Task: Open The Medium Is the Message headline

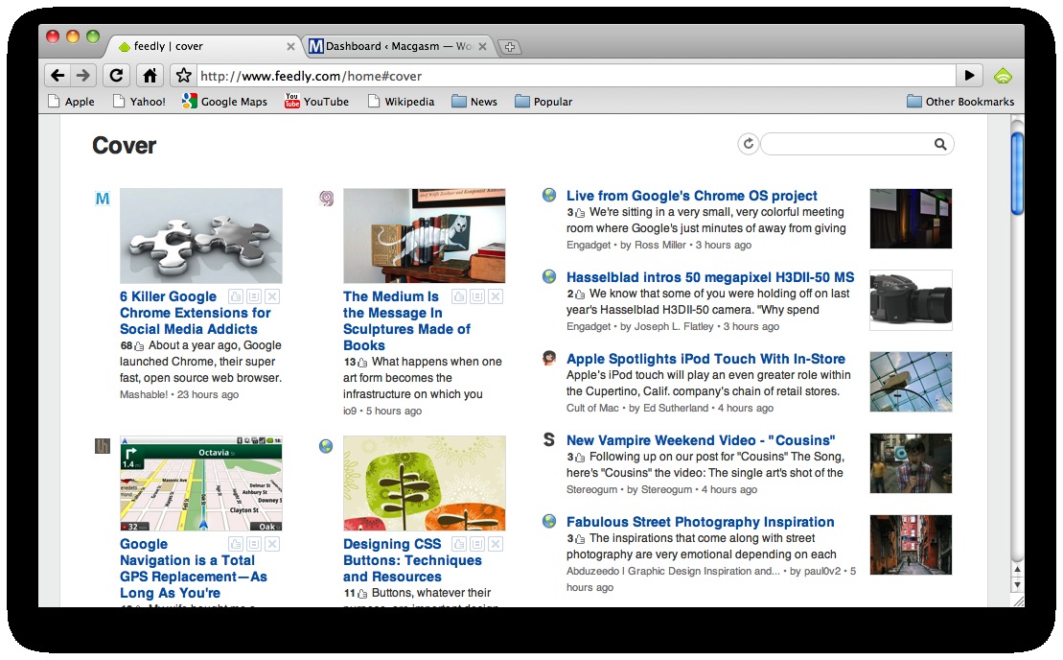Action: [x=406, y=320]
